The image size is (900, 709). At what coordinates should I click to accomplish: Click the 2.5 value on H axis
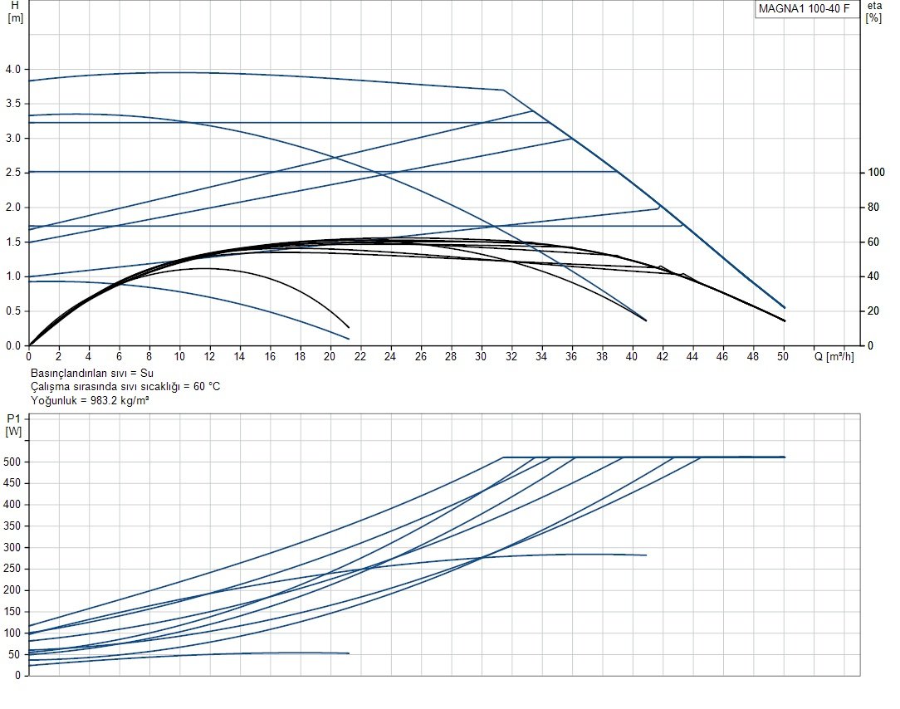pyautogui.click(x=13, y=173)
